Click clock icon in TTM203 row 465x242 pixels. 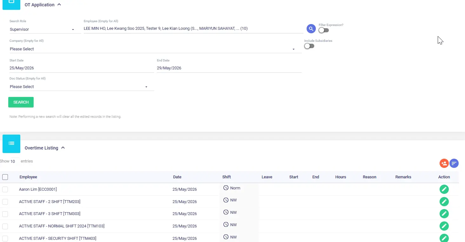(x=226, y=200)
